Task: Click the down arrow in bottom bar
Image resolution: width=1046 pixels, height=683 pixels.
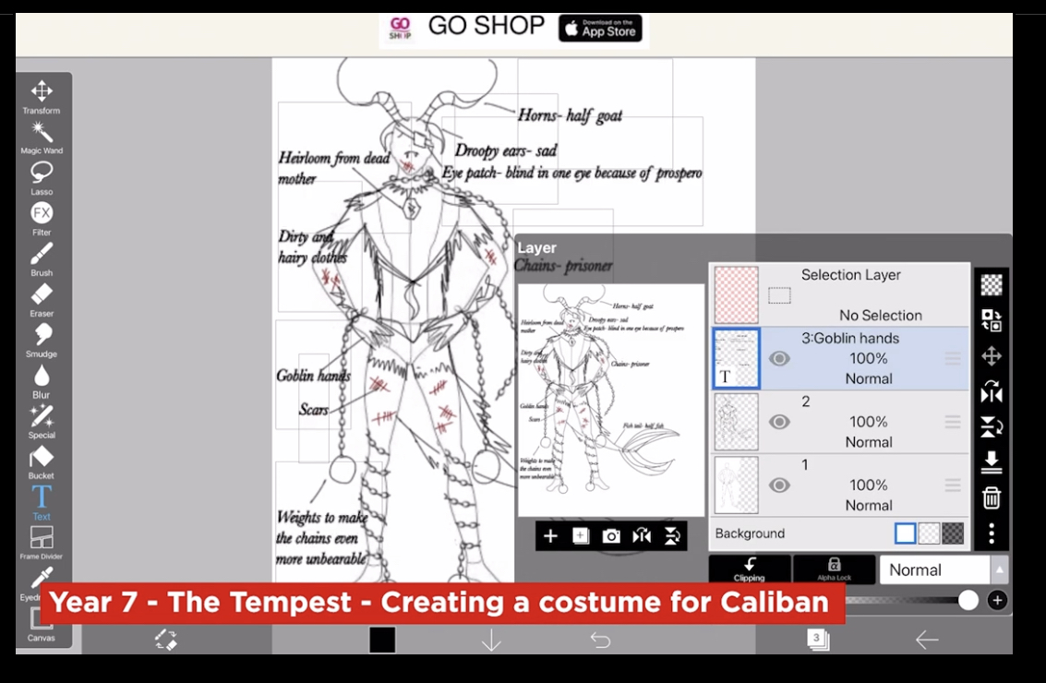Action: (492, 641)
